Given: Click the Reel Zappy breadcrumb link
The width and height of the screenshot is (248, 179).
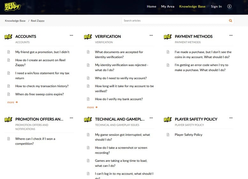Looking at the screenshot, I should [x=38, y=21].
